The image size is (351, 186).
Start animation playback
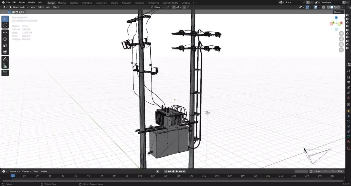[x=177, y=171]
